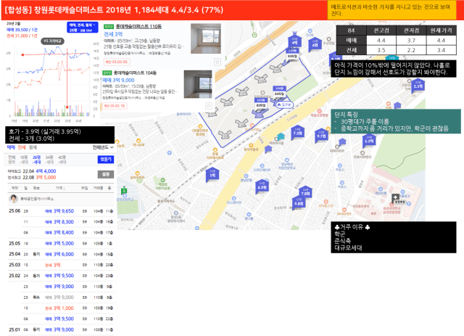Viewport: 464px width, 336px height.
Task: Click the dark house marker near 1.2억
Action: tap(342, 142)
